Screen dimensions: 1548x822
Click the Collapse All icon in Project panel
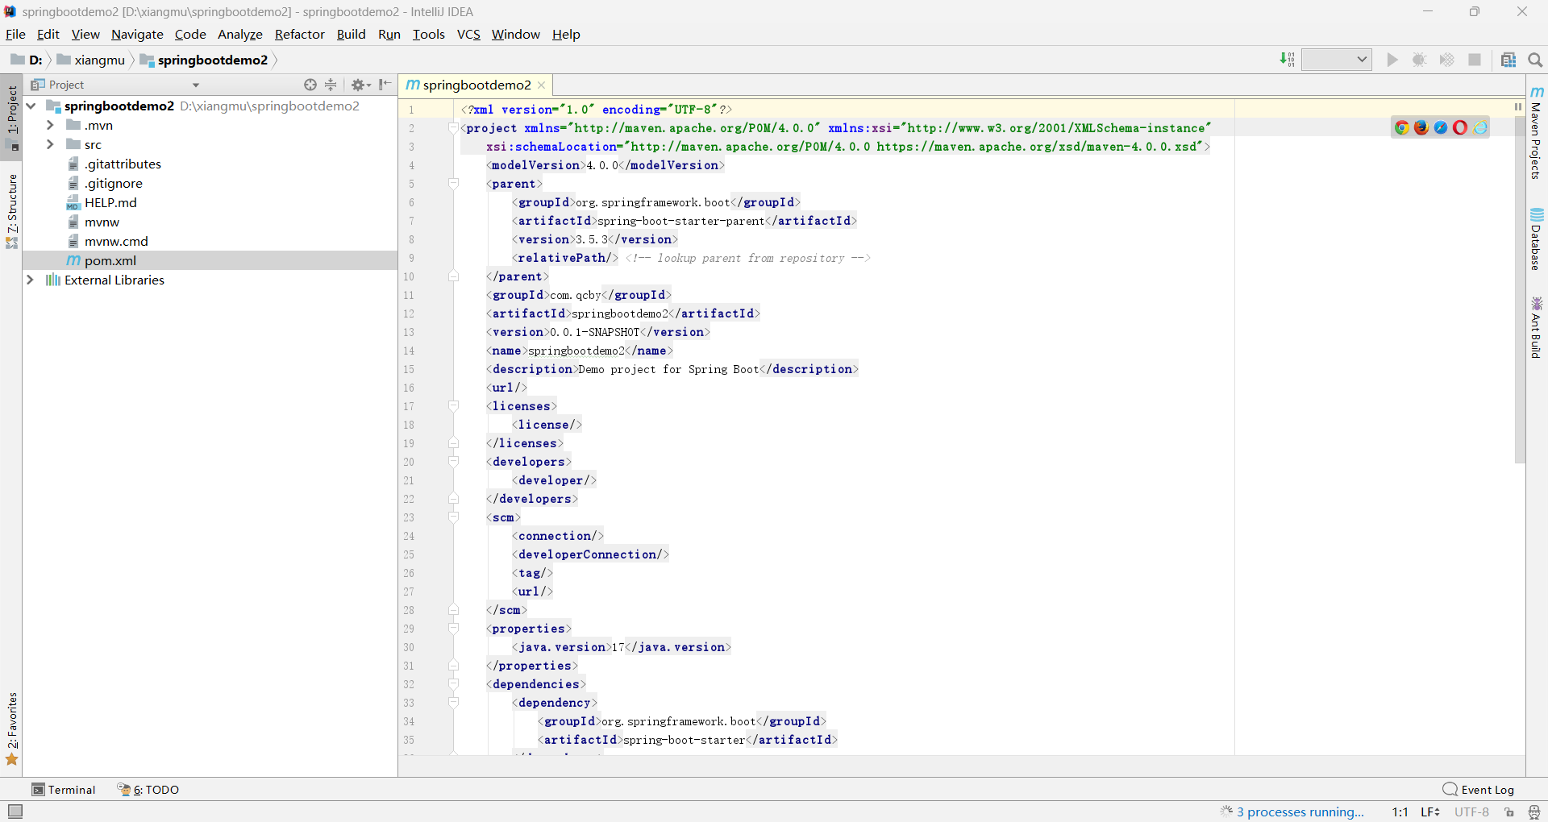(331, 85)
